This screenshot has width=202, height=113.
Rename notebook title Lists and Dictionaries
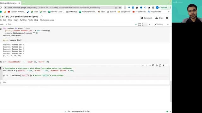[20, 17]
